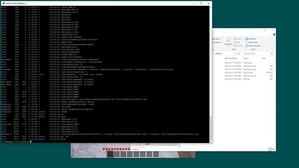This screenshot has height=168, width=299.
Task: Click the terminal command prompt line
Action: tap(16, 141)
